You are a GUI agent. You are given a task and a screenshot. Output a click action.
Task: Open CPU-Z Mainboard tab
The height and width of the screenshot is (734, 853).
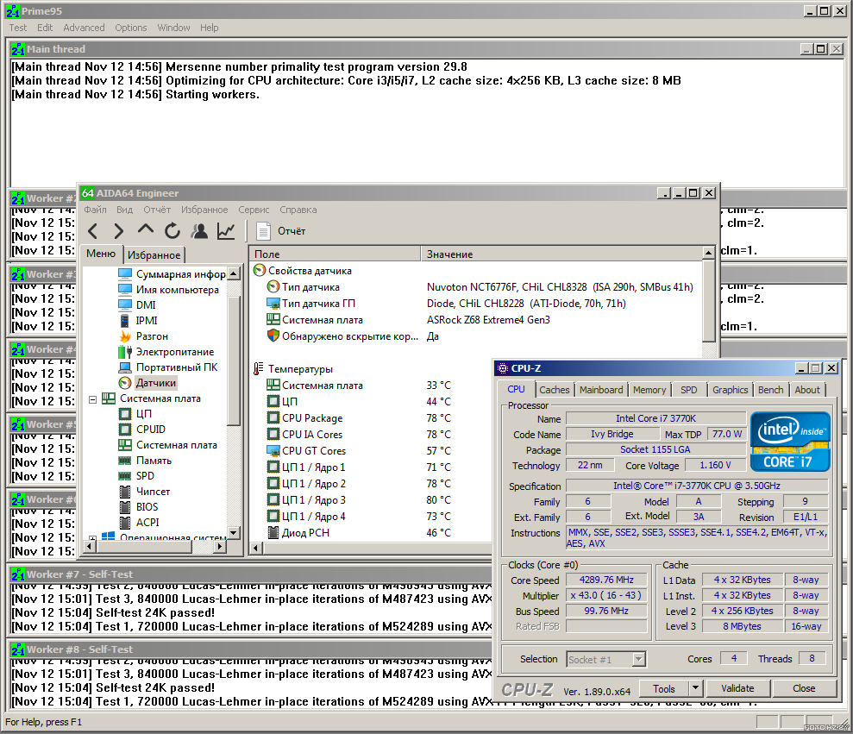601,390
